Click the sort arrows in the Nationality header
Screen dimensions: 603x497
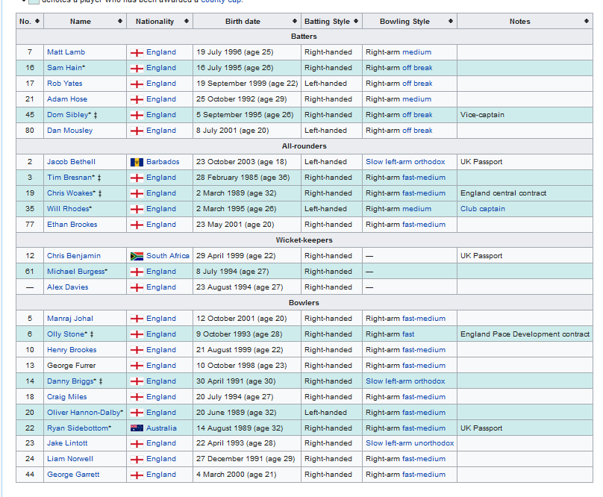[x=187, y=21]
